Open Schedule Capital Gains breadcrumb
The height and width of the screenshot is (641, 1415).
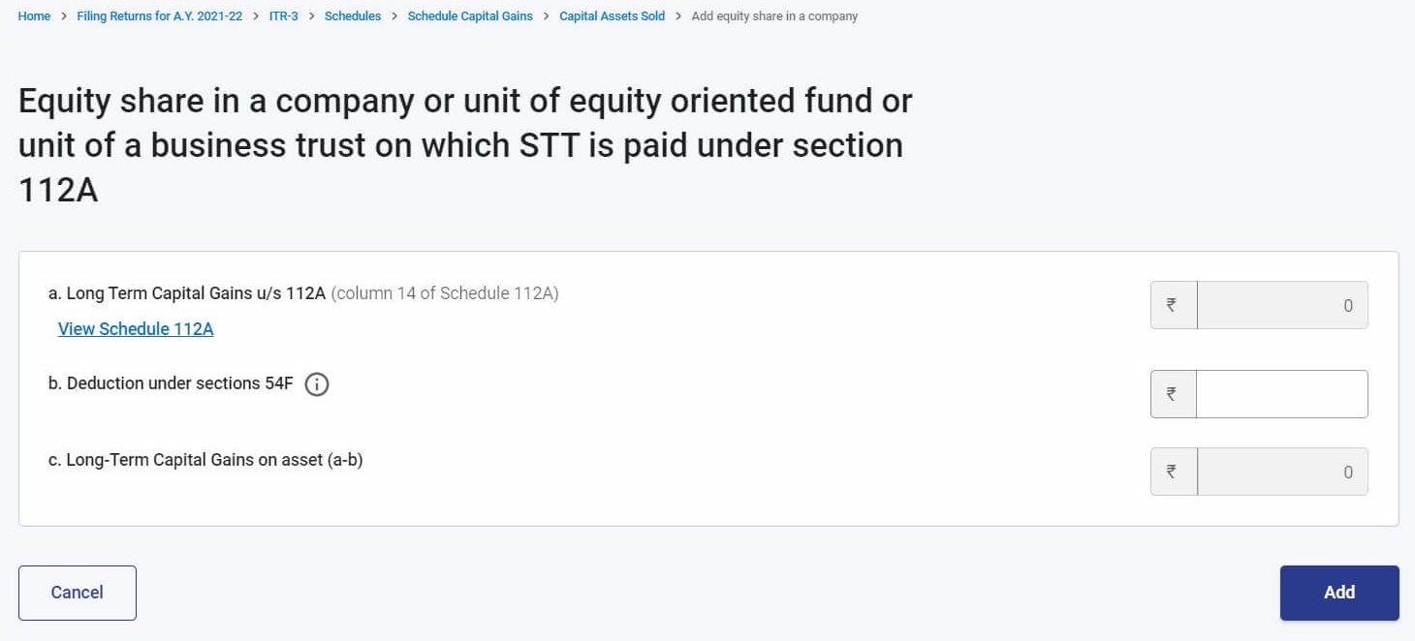pyautogui.click(x=470, y=16)
